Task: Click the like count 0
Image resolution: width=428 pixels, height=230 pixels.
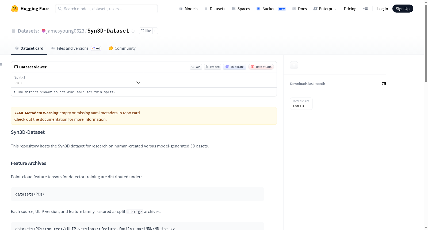Action: [155, 31]
